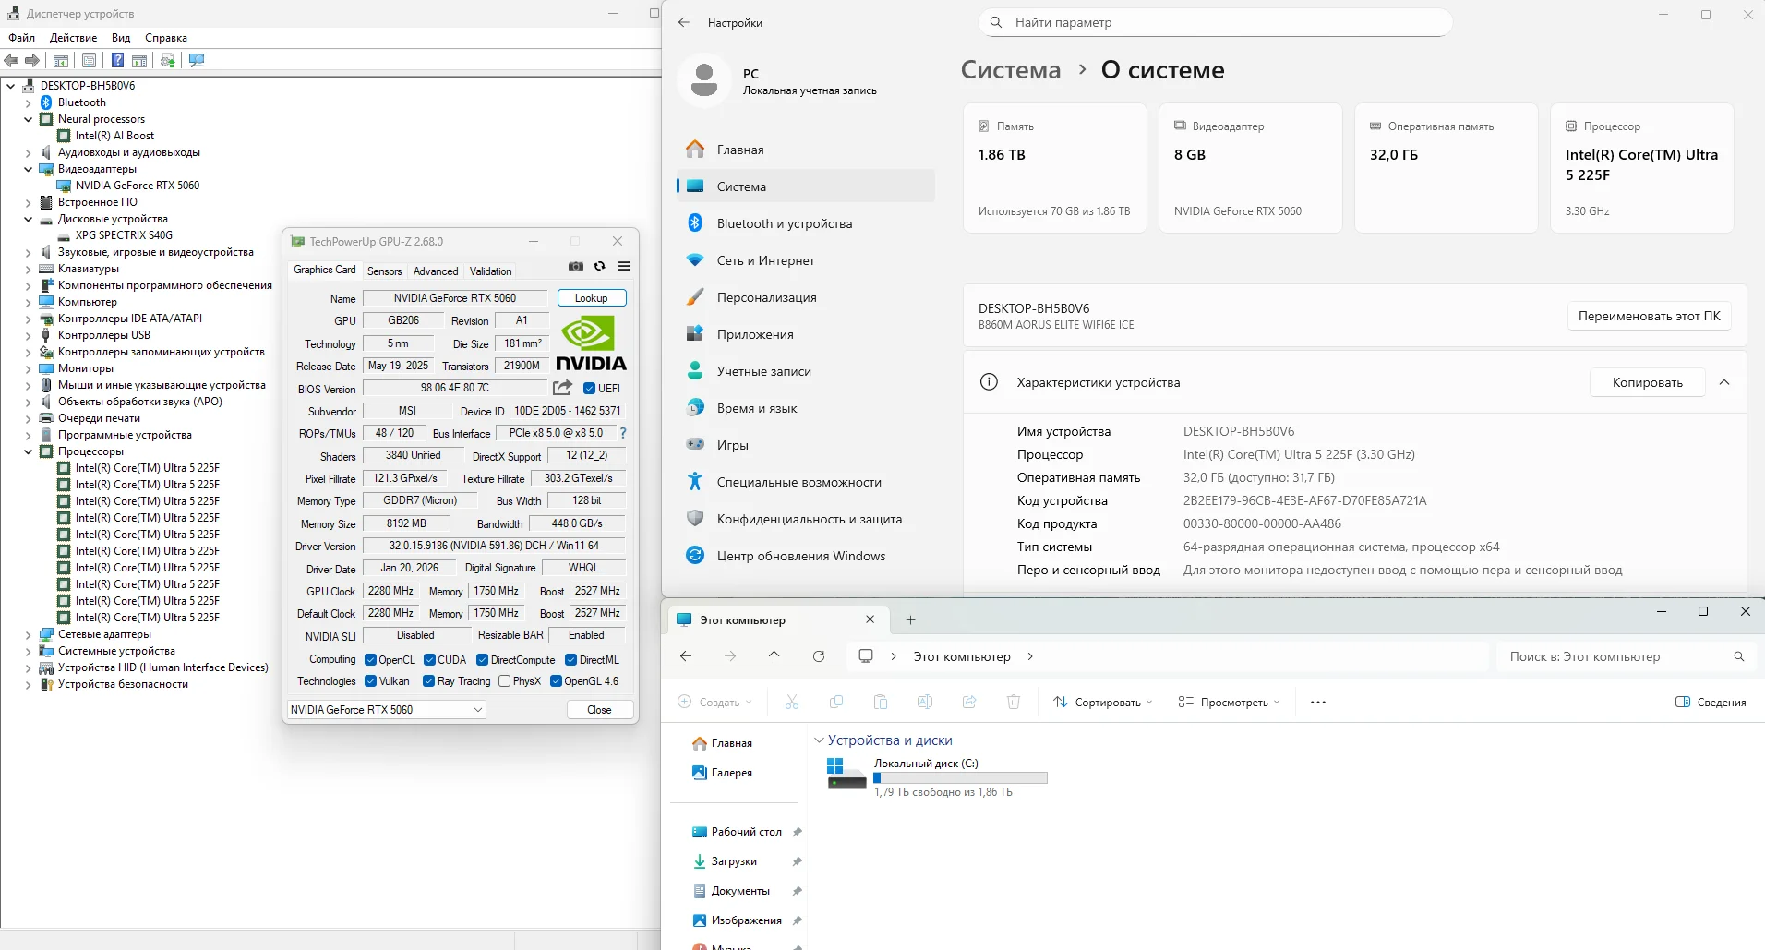Click Переименовать этот ПК button
This screenshot has height=950, width=1765.
coord(1650,316)
